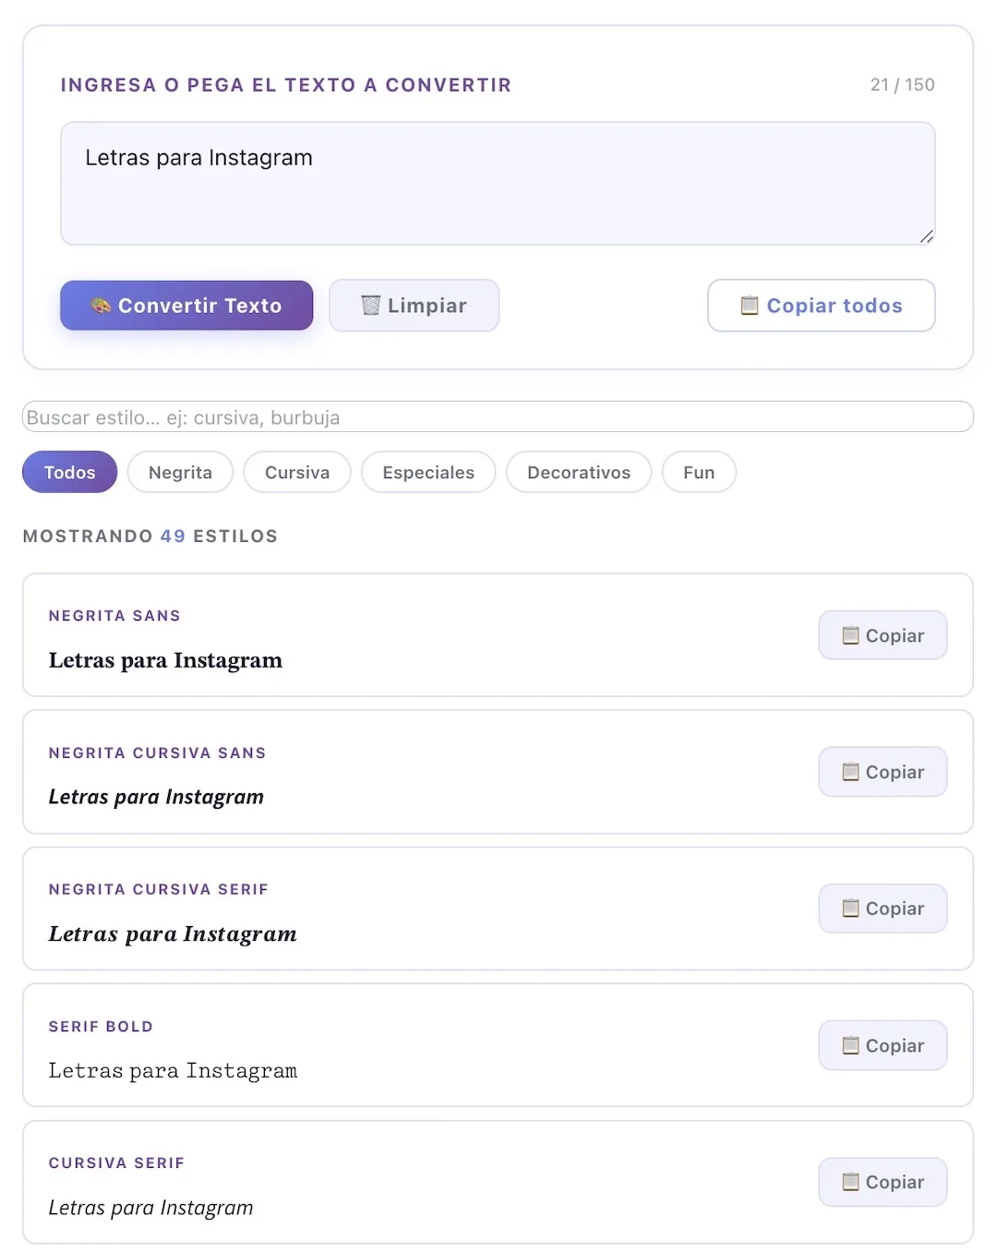Click the clipboard icon next to Serif Bold
Screen dimensions: 997x1252
[x=851, y=1045]
